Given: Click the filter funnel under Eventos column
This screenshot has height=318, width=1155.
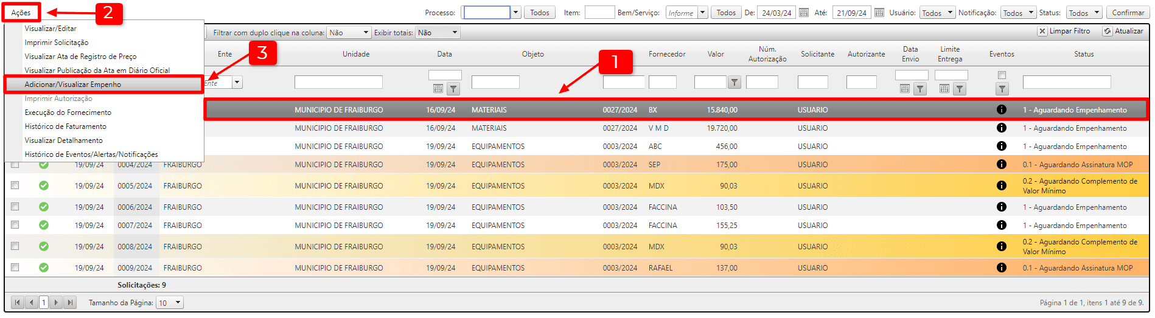Looking at the screenshot, I should coord(1002,89).
